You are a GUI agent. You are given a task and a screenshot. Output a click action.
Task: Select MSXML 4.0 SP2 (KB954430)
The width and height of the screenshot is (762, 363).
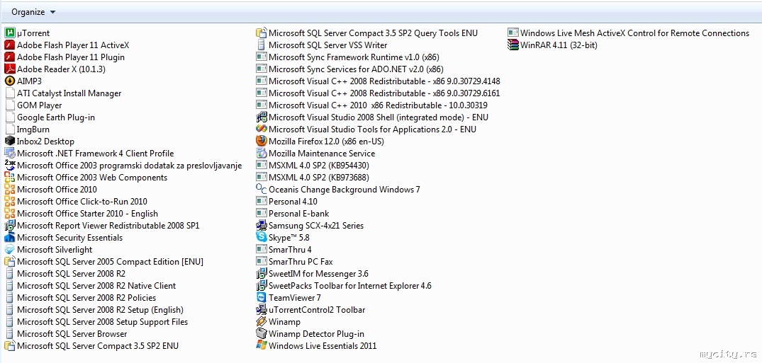(320, 166)
